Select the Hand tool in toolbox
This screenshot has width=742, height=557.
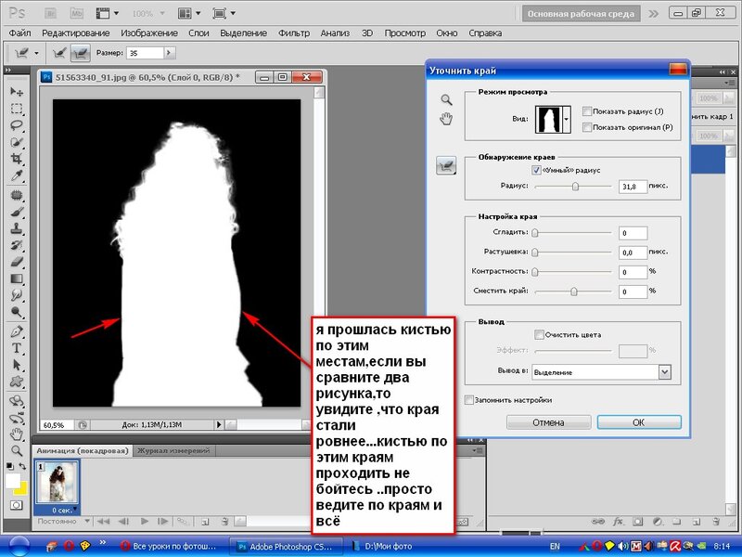(x=17, y=434)
